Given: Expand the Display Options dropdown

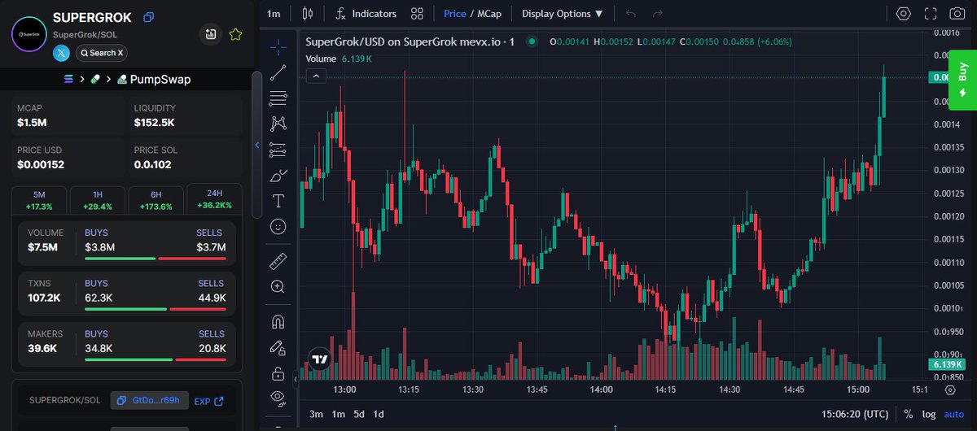Looking at the screenshot, I should pos(563,14).
